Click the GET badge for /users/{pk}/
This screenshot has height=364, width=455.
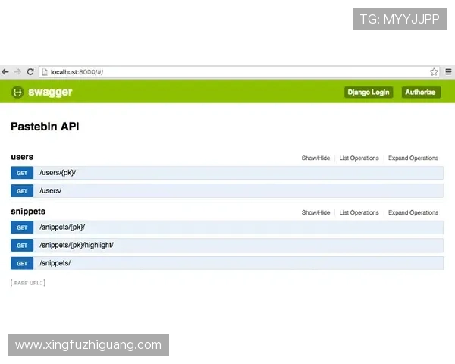click(22, 173)
